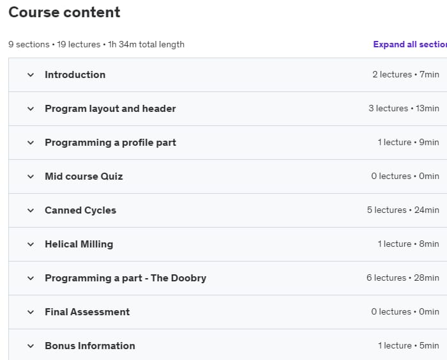Select the Bonus Information section title
The height and width of the screenshot is (360, 447).
pos(90,346)
